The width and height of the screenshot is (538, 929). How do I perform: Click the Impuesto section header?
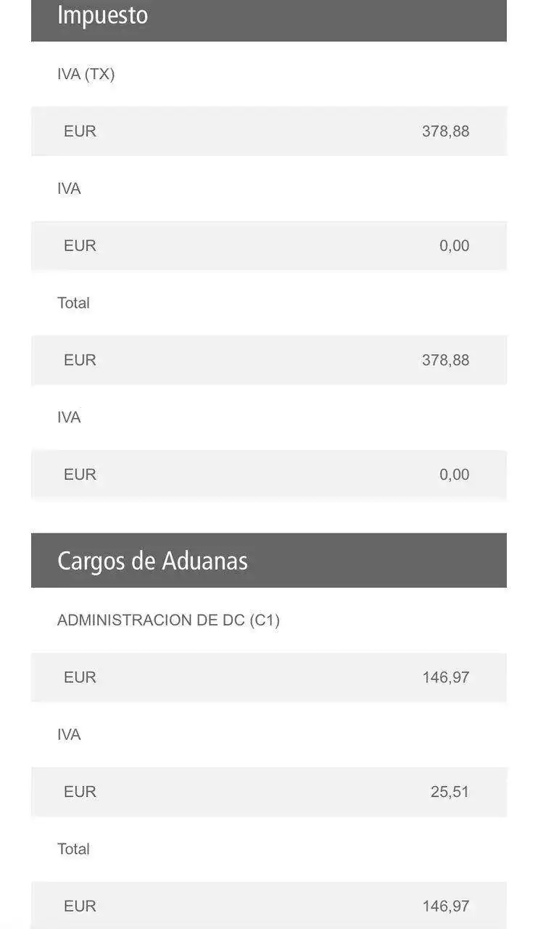point(102,16)
